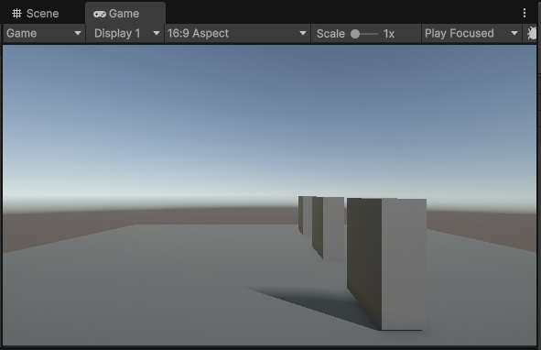
Task: Open the three-dot panel options menu
Action: [x=525, y=13]
